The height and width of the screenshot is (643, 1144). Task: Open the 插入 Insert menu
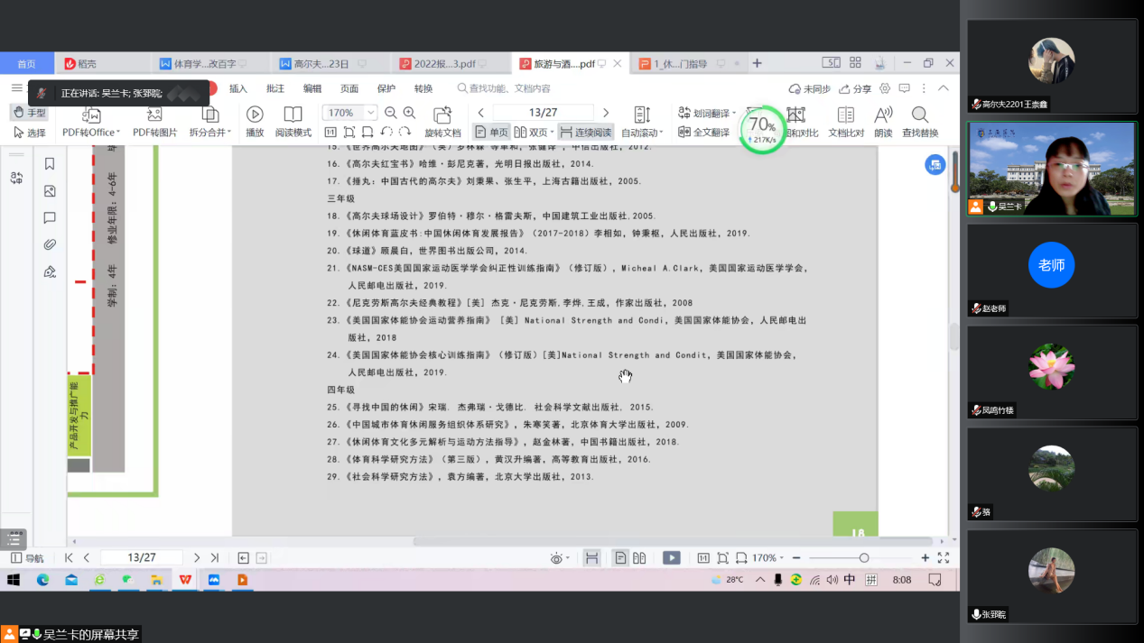tap(237, 88)
